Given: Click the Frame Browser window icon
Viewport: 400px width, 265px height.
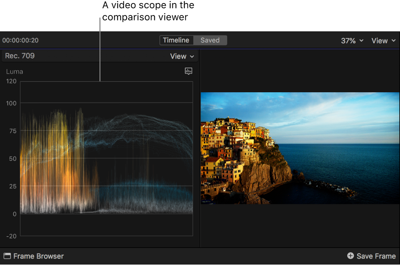Looking at the screenshot, I should coord(8,256).
